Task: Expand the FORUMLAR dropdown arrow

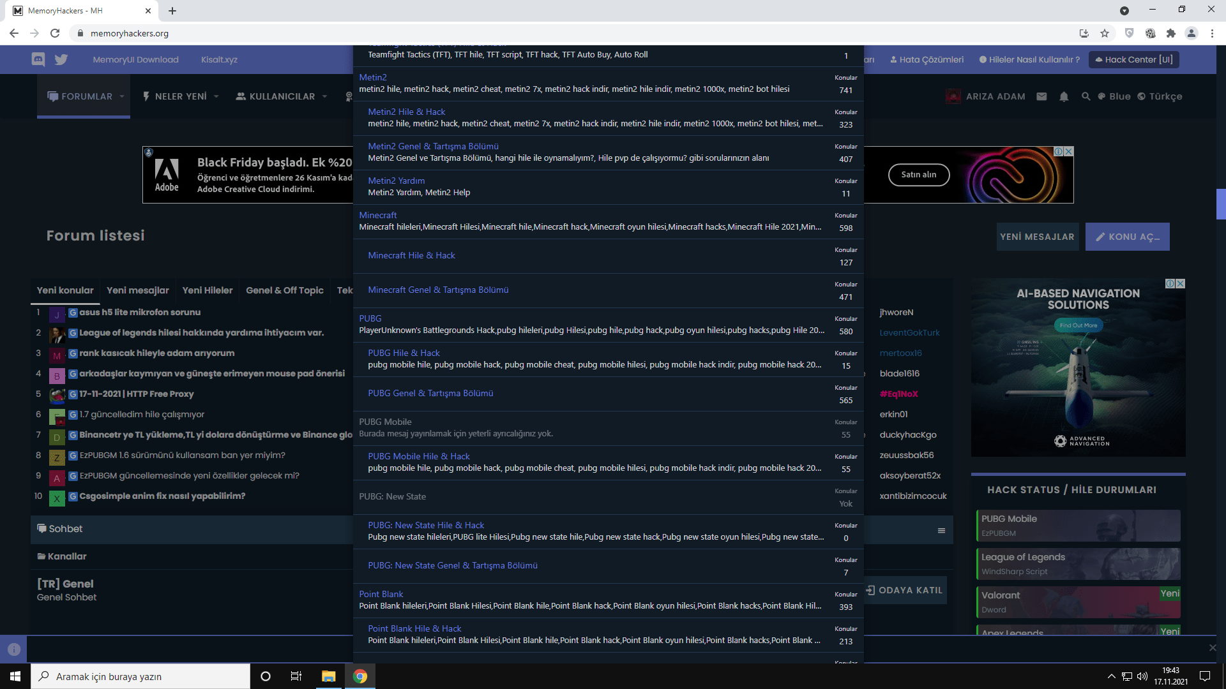Action: point(122,96)
